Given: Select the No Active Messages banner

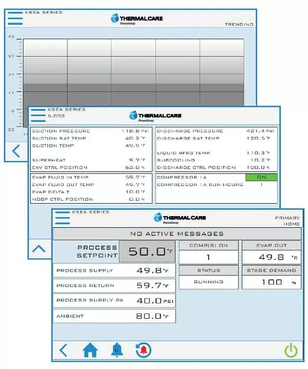Looking at the screenshot, I should click(177, 234).
